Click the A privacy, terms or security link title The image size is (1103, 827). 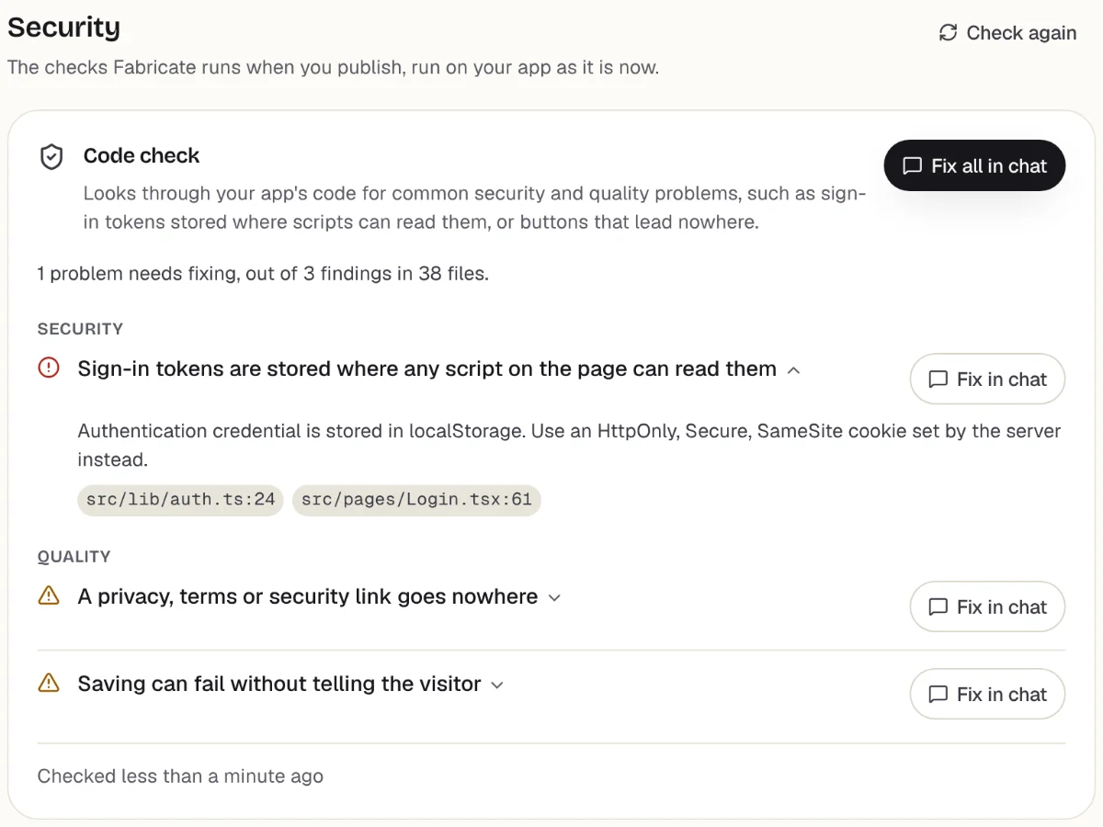(x=308, y=596)
